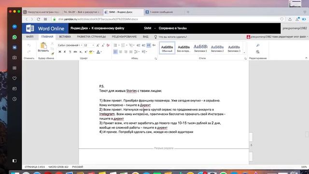Screen dimensions: 309x174
Task: Click the precpomenpi1982 account name
Action: pyautogui.click(x=295, y=28)
